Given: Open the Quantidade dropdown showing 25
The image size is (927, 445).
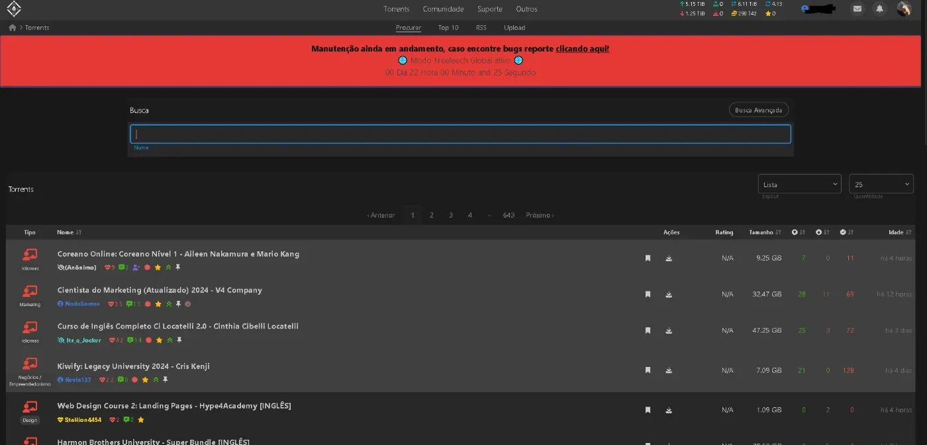Looking at the screenshot, I should tap(881, 184).
